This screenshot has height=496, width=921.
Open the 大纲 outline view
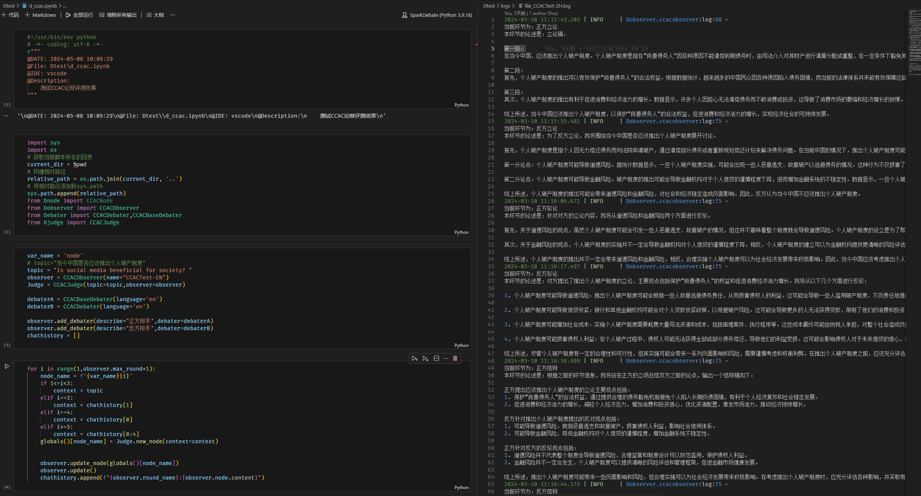click(155, 15)
